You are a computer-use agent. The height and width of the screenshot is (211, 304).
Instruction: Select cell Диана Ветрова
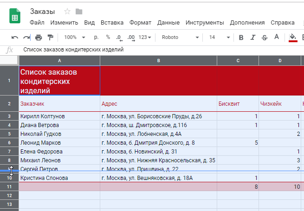(59, 125)
